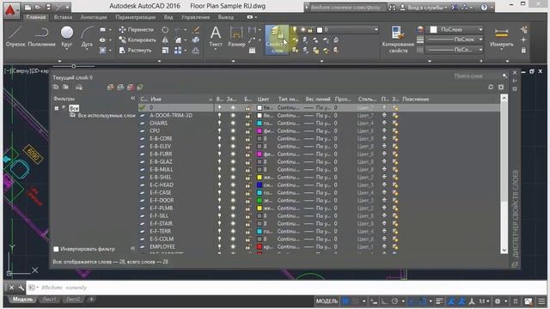Toggle freeze sun icon of E-F-DOOR layer
550x309 pixels.
pos(233,200)
